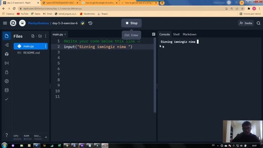Click the Python language badge icon
The image size is (263, 148).
pyautogui.click(x=83, y=23)
